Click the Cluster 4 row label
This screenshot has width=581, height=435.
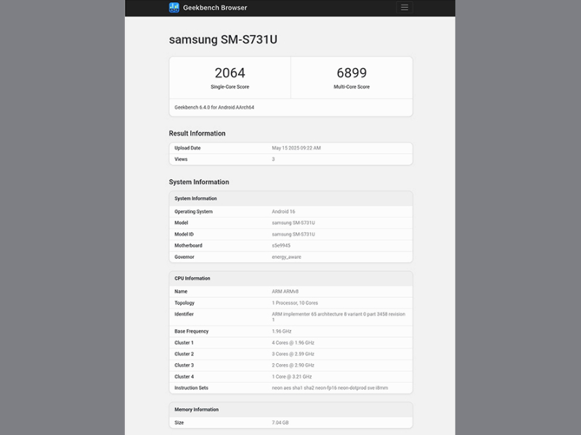[184, 377]
